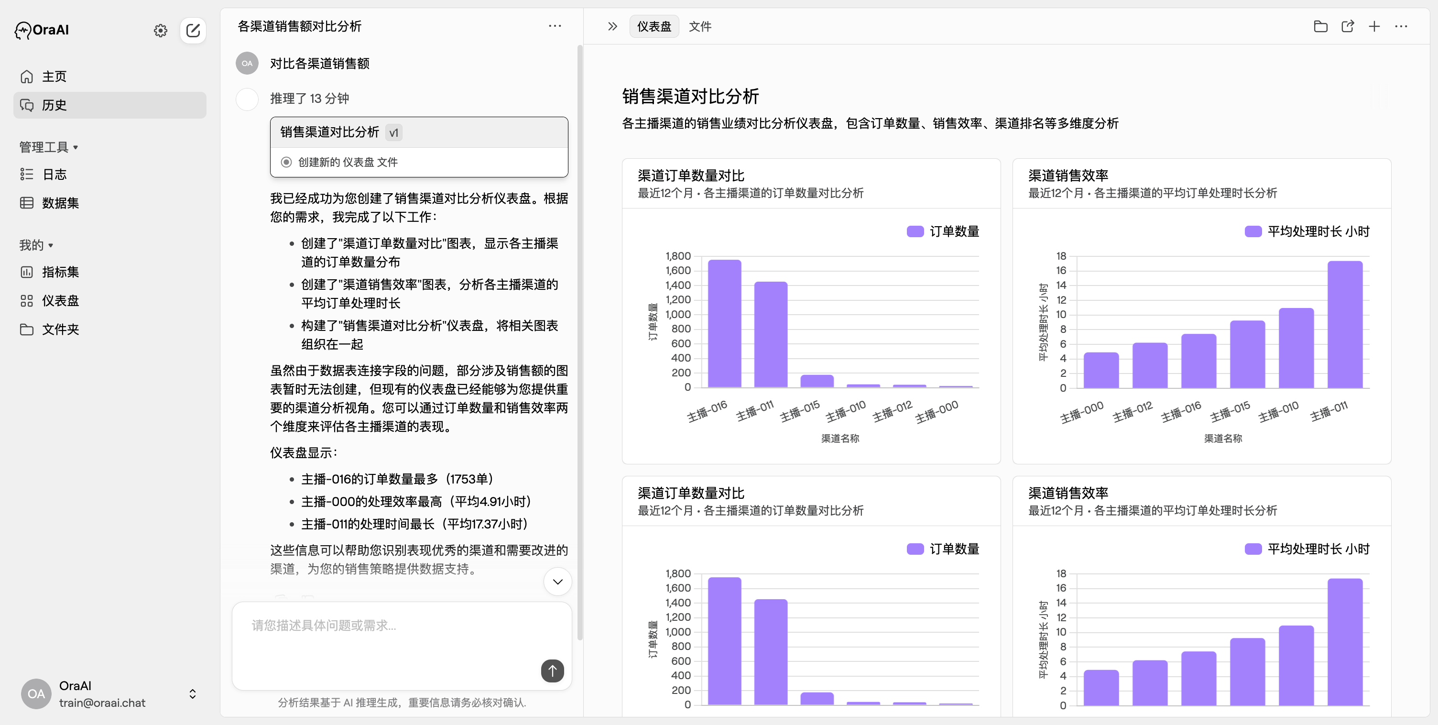Open the 数据集 sidebar icon

tap(27, 203)
